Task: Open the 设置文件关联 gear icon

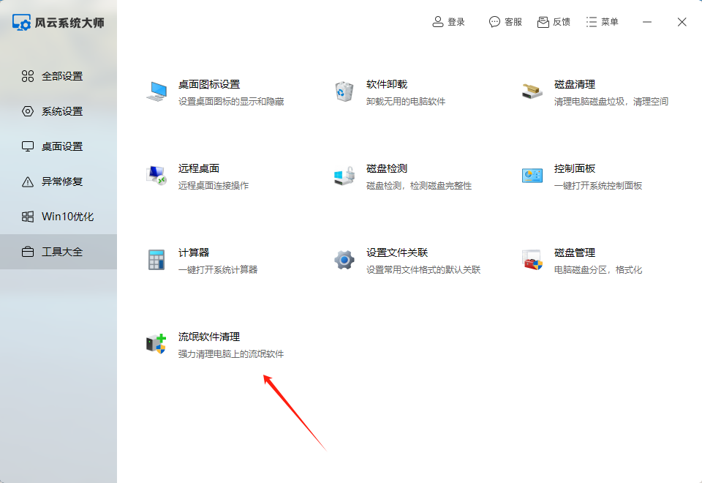Action: click(x=344, y=259)
